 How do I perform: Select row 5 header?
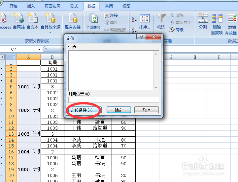(x=11, y=87)
